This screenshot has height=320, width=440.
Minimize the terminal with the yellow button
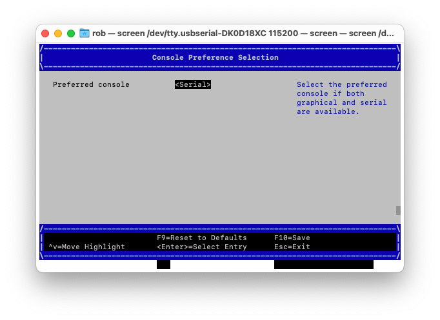tap(58, 33)
